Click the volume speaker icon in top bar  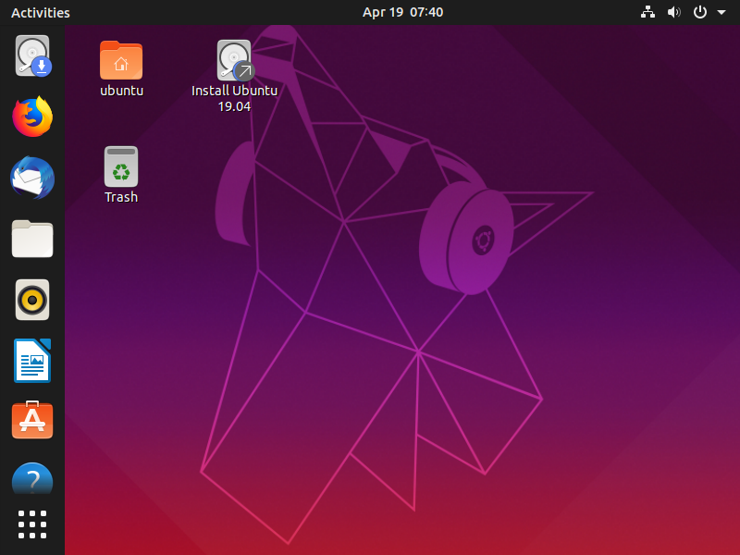[673, 13]
